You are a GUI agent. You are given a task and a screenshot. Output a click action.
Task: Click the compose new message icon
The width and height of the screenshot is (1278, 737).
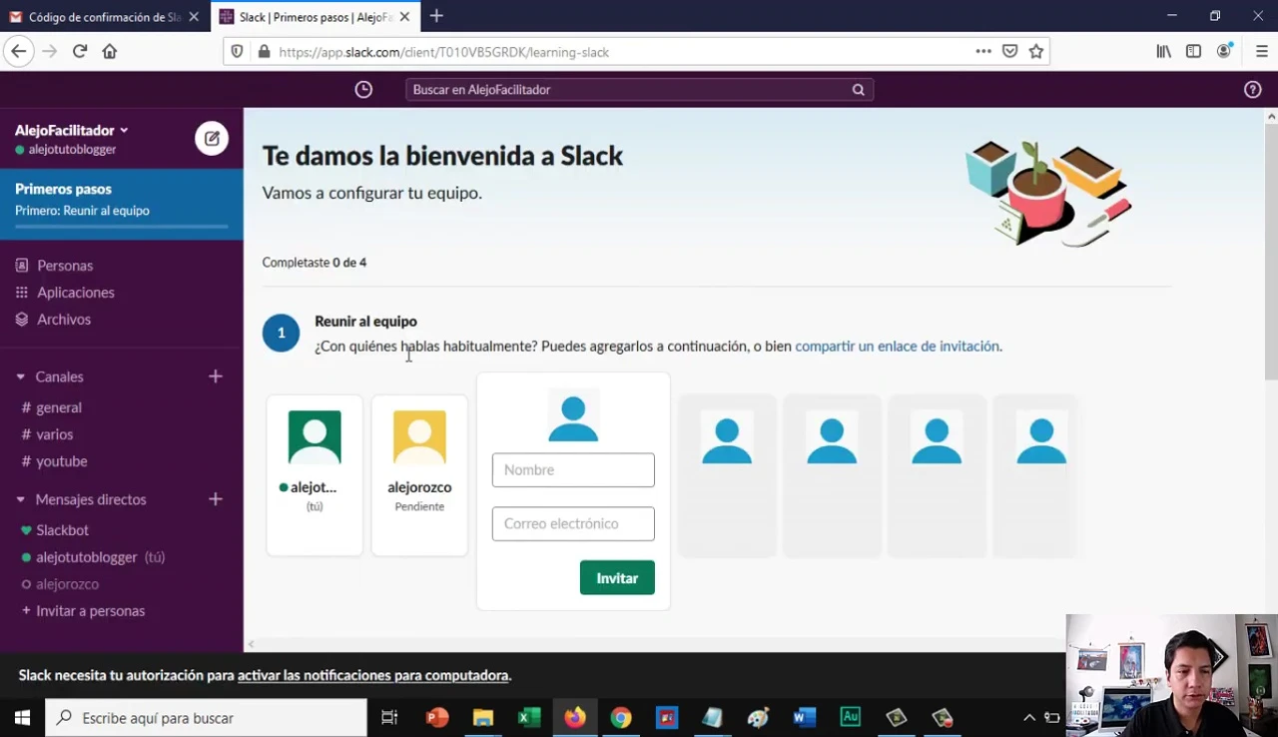click(212, 139)
